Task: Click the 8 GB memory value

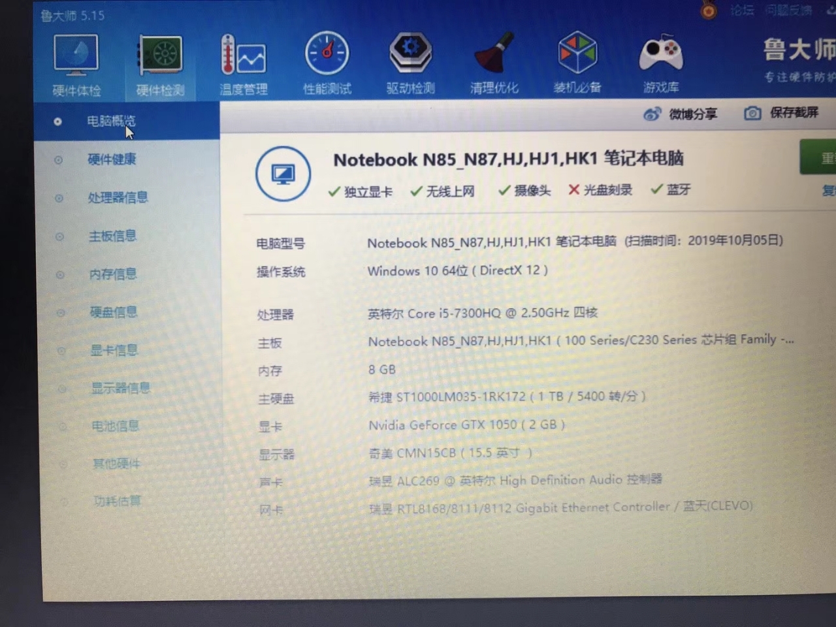Action: [x=382, y=370]
